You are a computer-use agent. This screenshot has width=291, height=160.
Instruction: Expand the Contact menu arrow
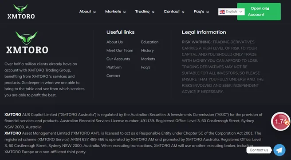tap(183, 12)
